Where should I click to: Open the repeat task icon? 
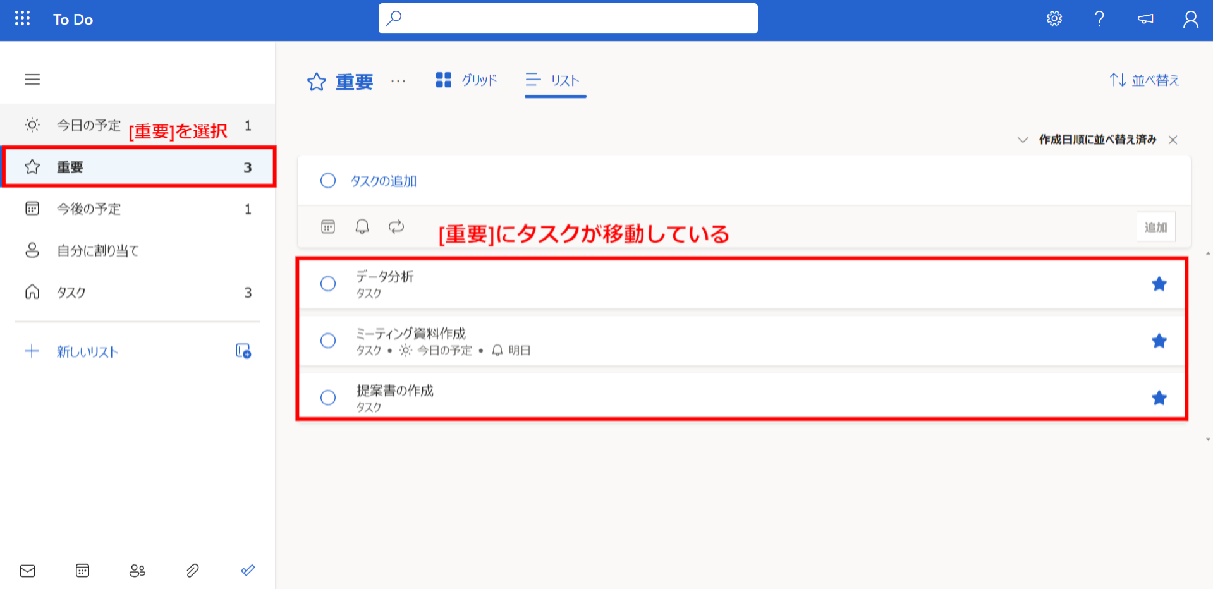click(396, 226)
